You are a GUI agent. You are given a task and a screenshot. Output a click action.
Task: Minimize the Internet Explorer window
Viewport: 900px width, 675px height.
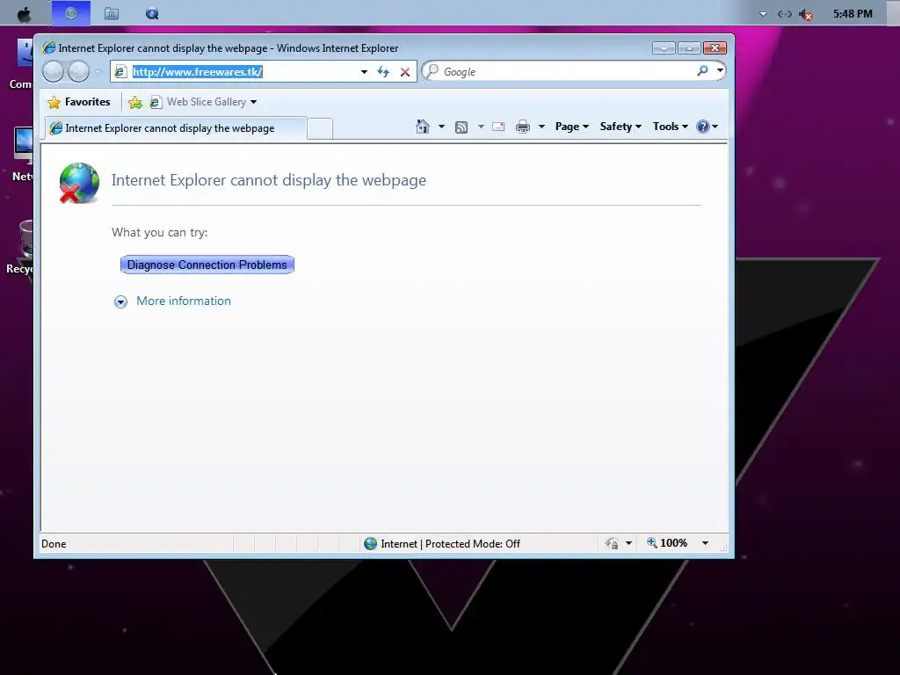pos(664,47)
